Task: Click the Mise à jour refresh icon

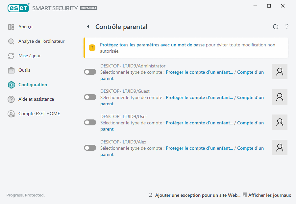Action: point(11,56)
